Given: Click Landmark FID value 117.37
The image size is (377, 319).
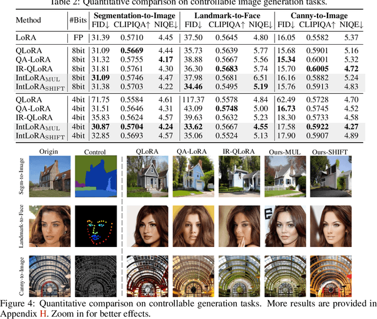Looking at the screenshot, I should pos(193,100).
